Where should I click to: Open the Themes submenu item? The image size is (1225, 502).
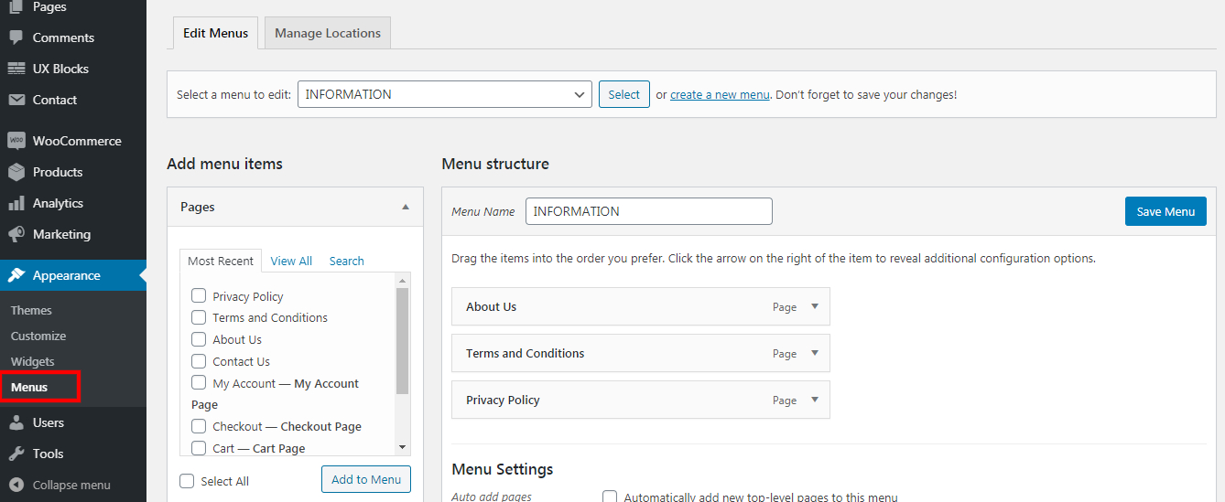31,310
